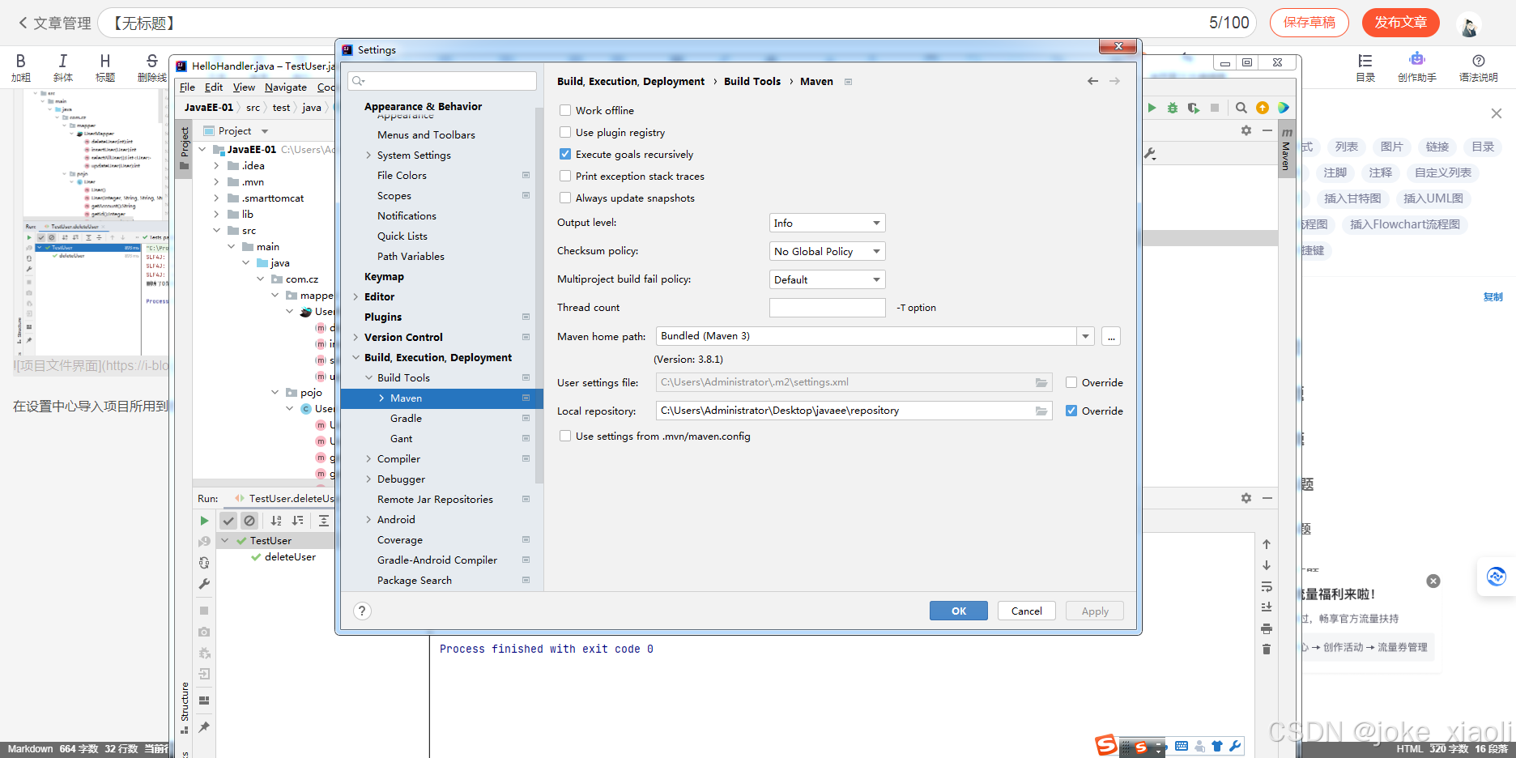Image resolution: width=1516 pixels, height=758 pixels.
Task: Click the rerun play icon in Run panel
Action: point(204,521)
